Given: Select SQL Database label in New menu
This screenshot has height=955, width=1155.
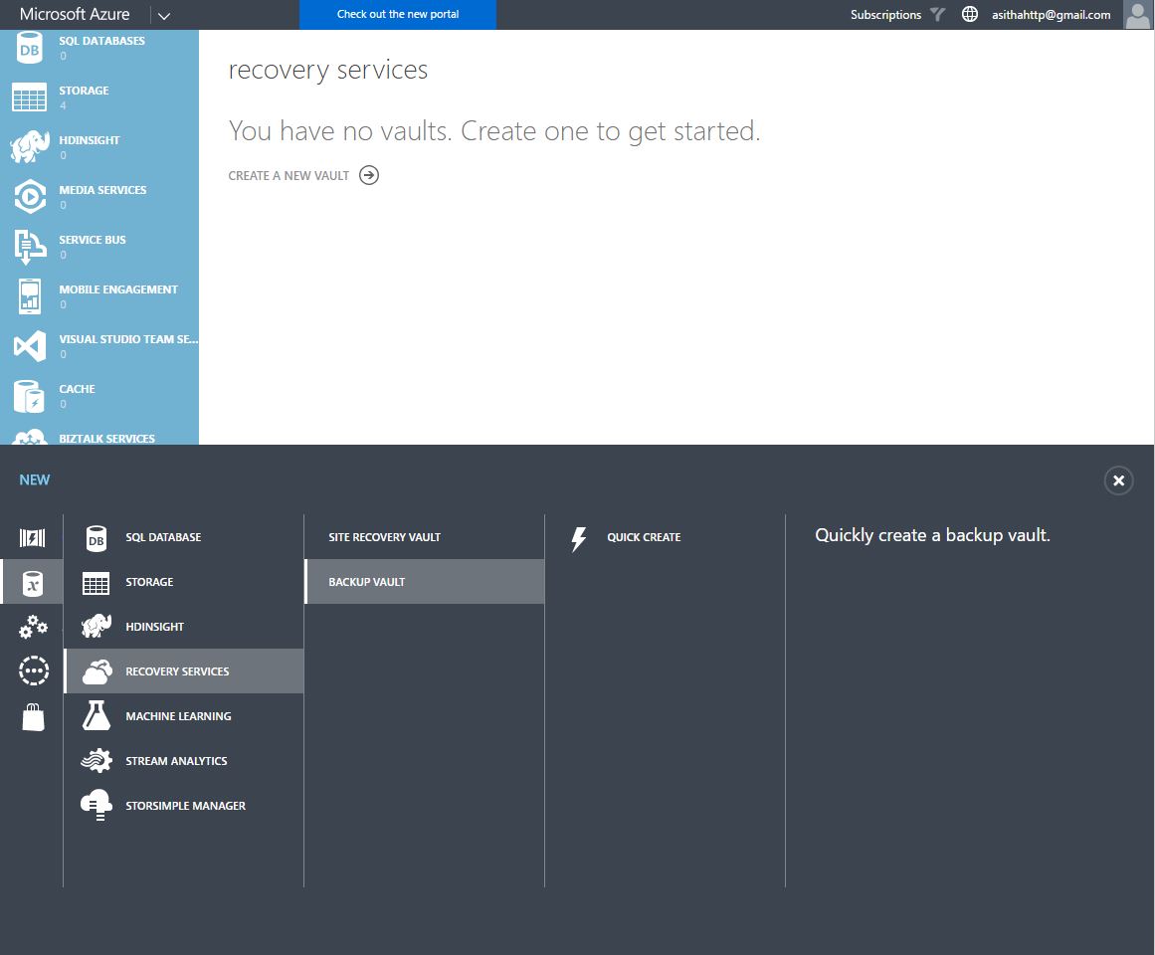Looking at the screenshot, I should [x=163, y=537].
